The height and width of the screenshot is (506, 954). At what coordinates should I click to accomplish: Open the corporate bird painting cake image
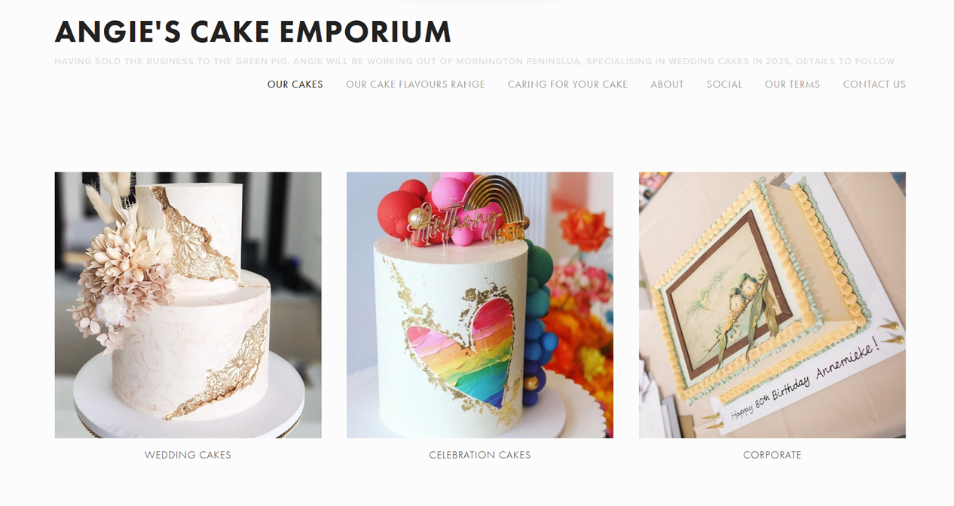tap(772, 305)
